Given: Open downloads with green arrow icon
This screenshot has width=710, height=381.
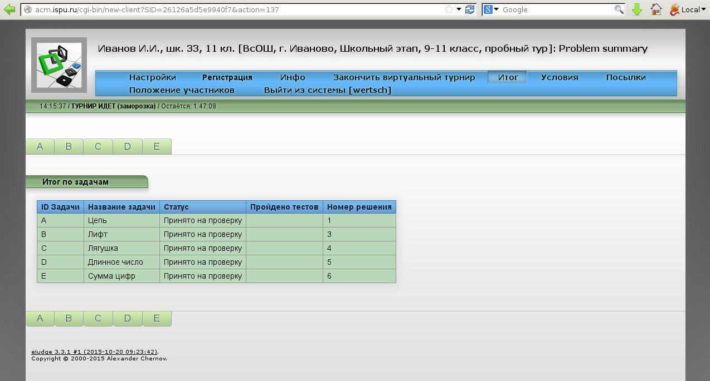Looking at the screenshot, I should pyautogui.click(x=637, y=9).
